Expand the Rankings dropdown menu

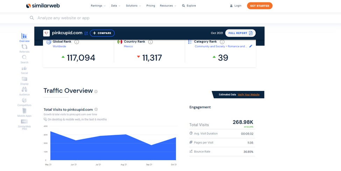98,6
